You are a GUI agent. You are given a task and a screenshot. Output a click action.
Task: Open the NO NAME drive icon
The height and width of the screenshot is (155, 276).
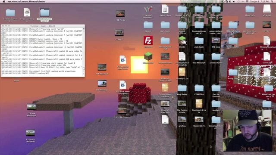(267, 9)
